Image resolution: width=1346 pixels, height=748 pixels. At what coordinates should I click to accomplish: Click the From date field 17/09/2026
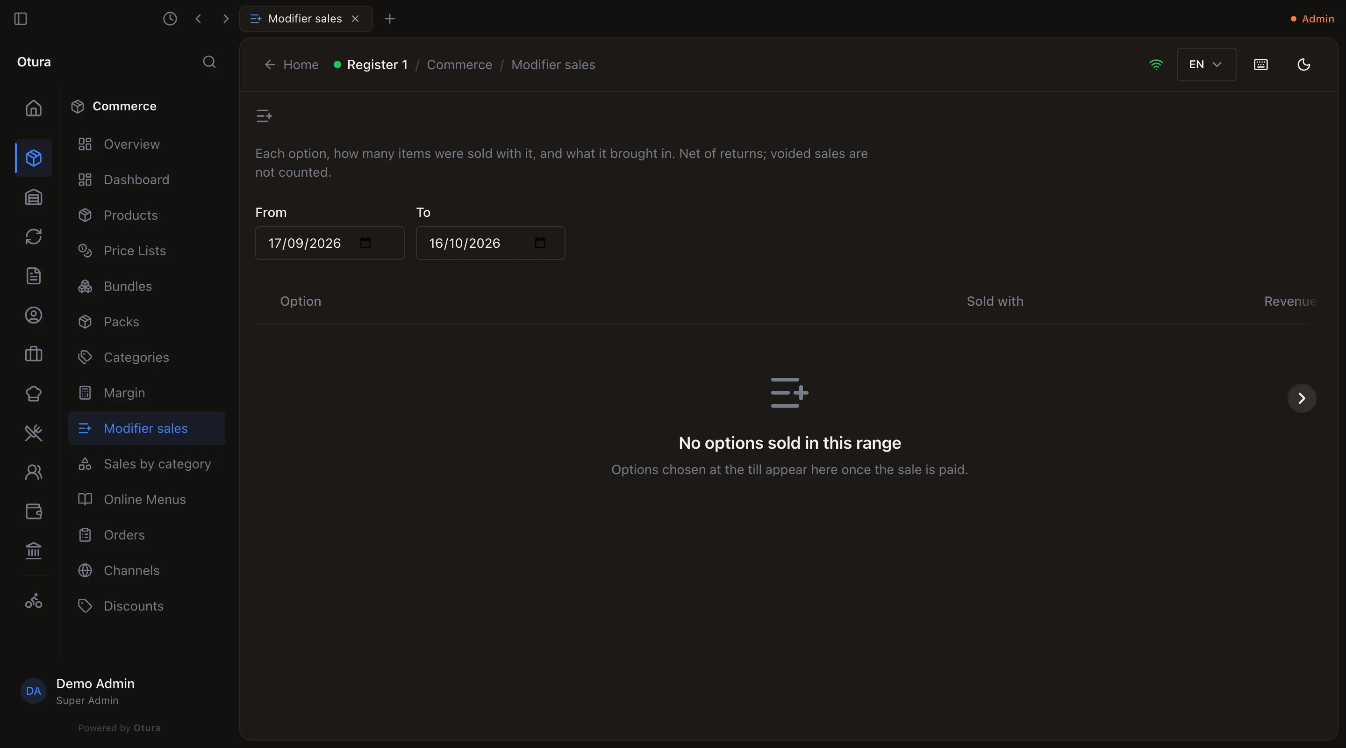pos(329,243)
